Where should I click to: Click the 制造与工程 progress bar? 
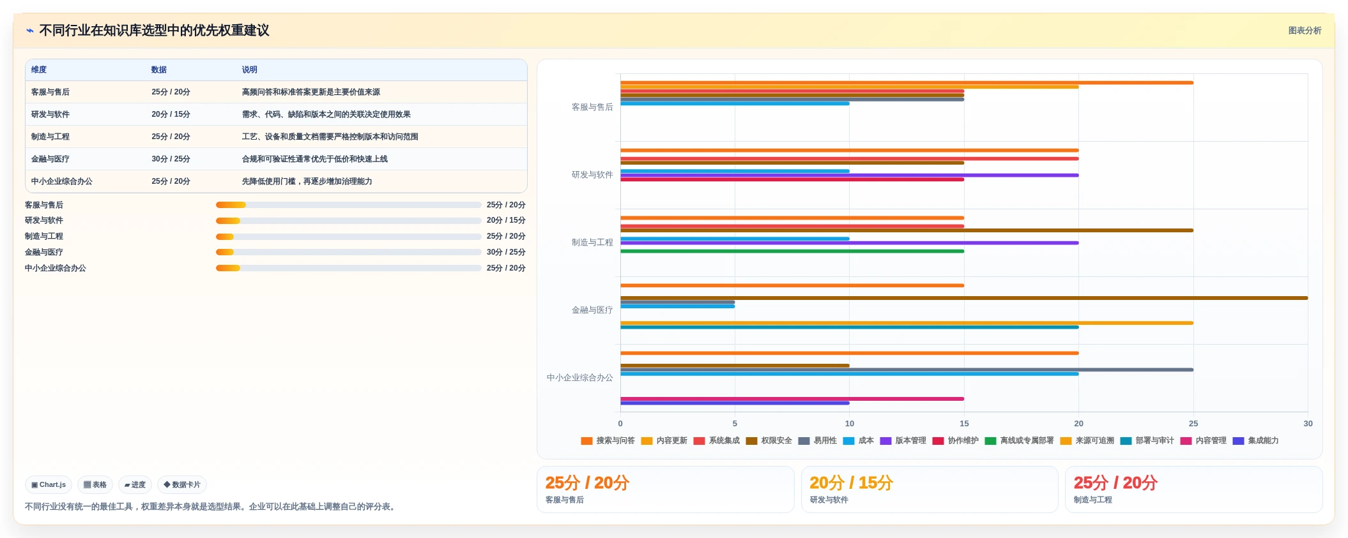click(349, 237)
